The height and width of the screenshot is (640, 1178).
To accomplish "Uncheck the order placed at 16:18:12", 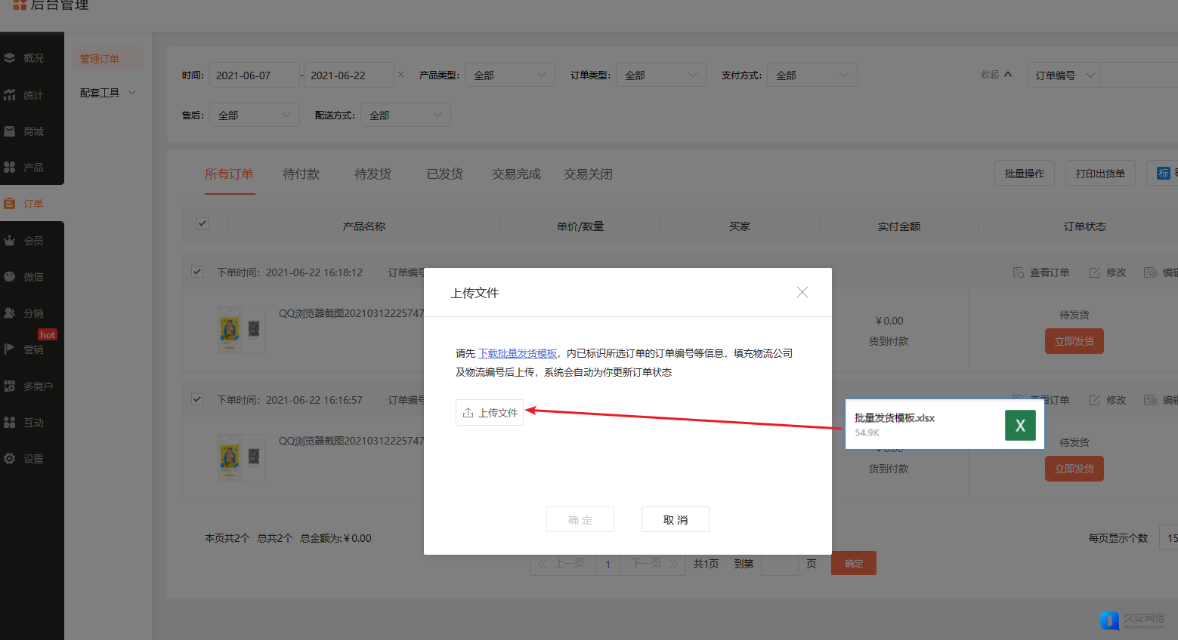I will (x=197, y=272).
